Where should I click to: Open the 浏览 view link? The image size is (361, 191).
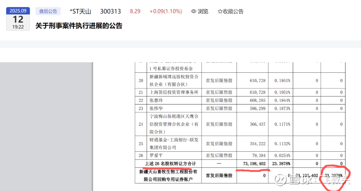203,11
